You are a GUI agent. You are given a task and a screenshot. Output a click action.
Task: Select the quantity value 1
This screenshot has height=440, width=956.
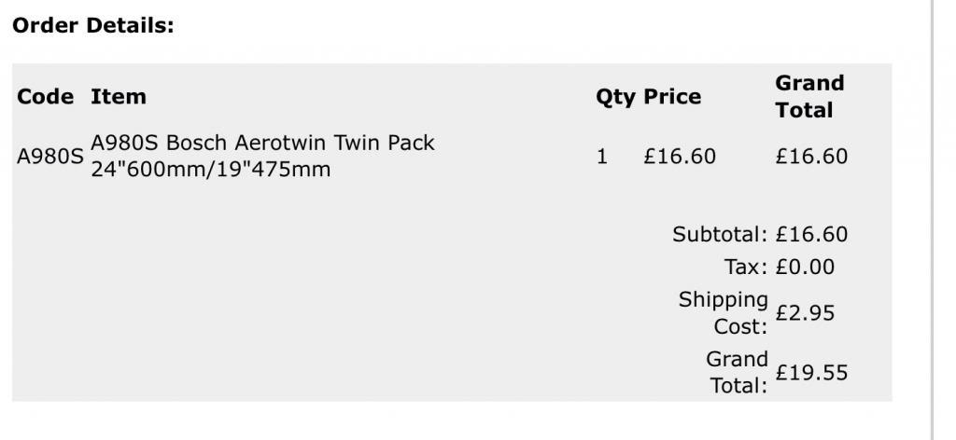602,157
